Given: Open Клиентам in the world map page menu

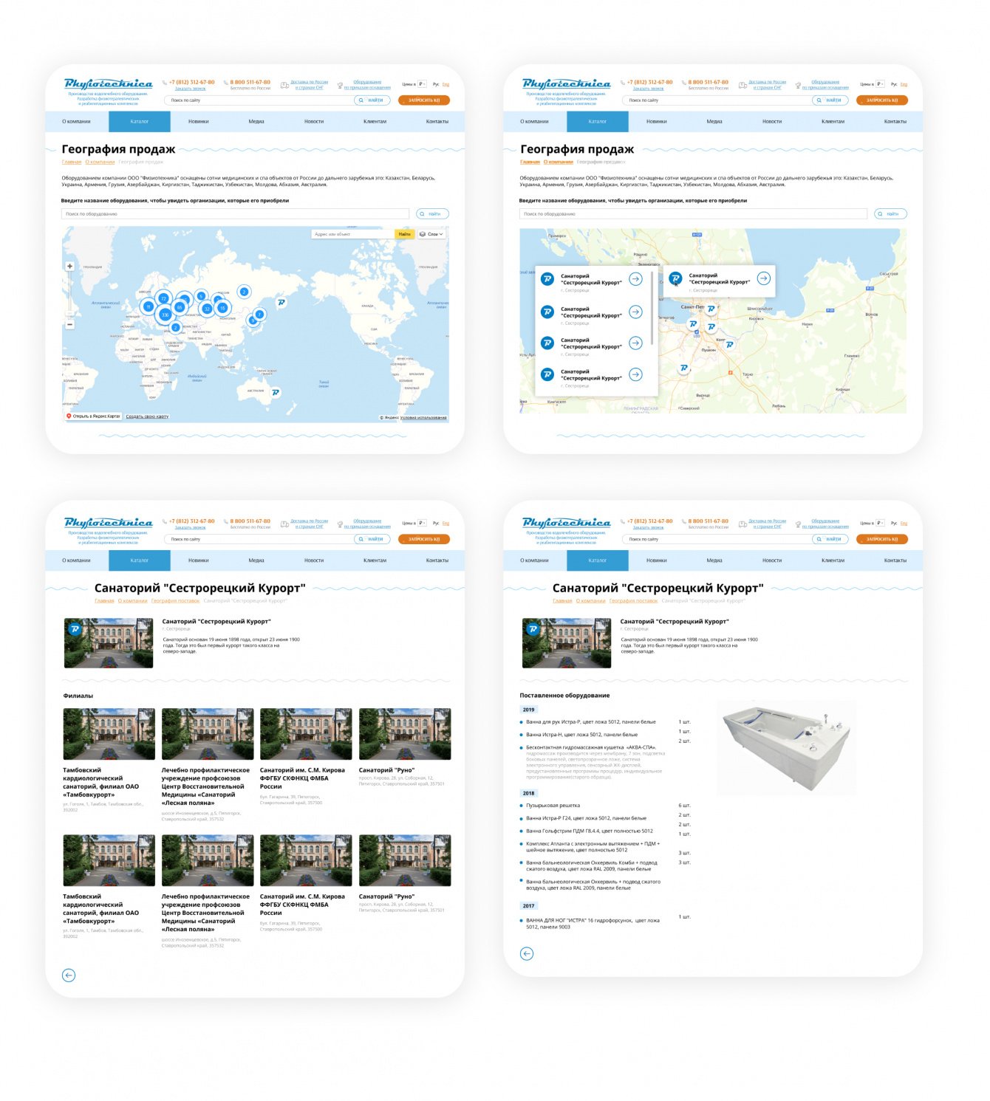Looking at the screenshot, I should pos(375,121).
